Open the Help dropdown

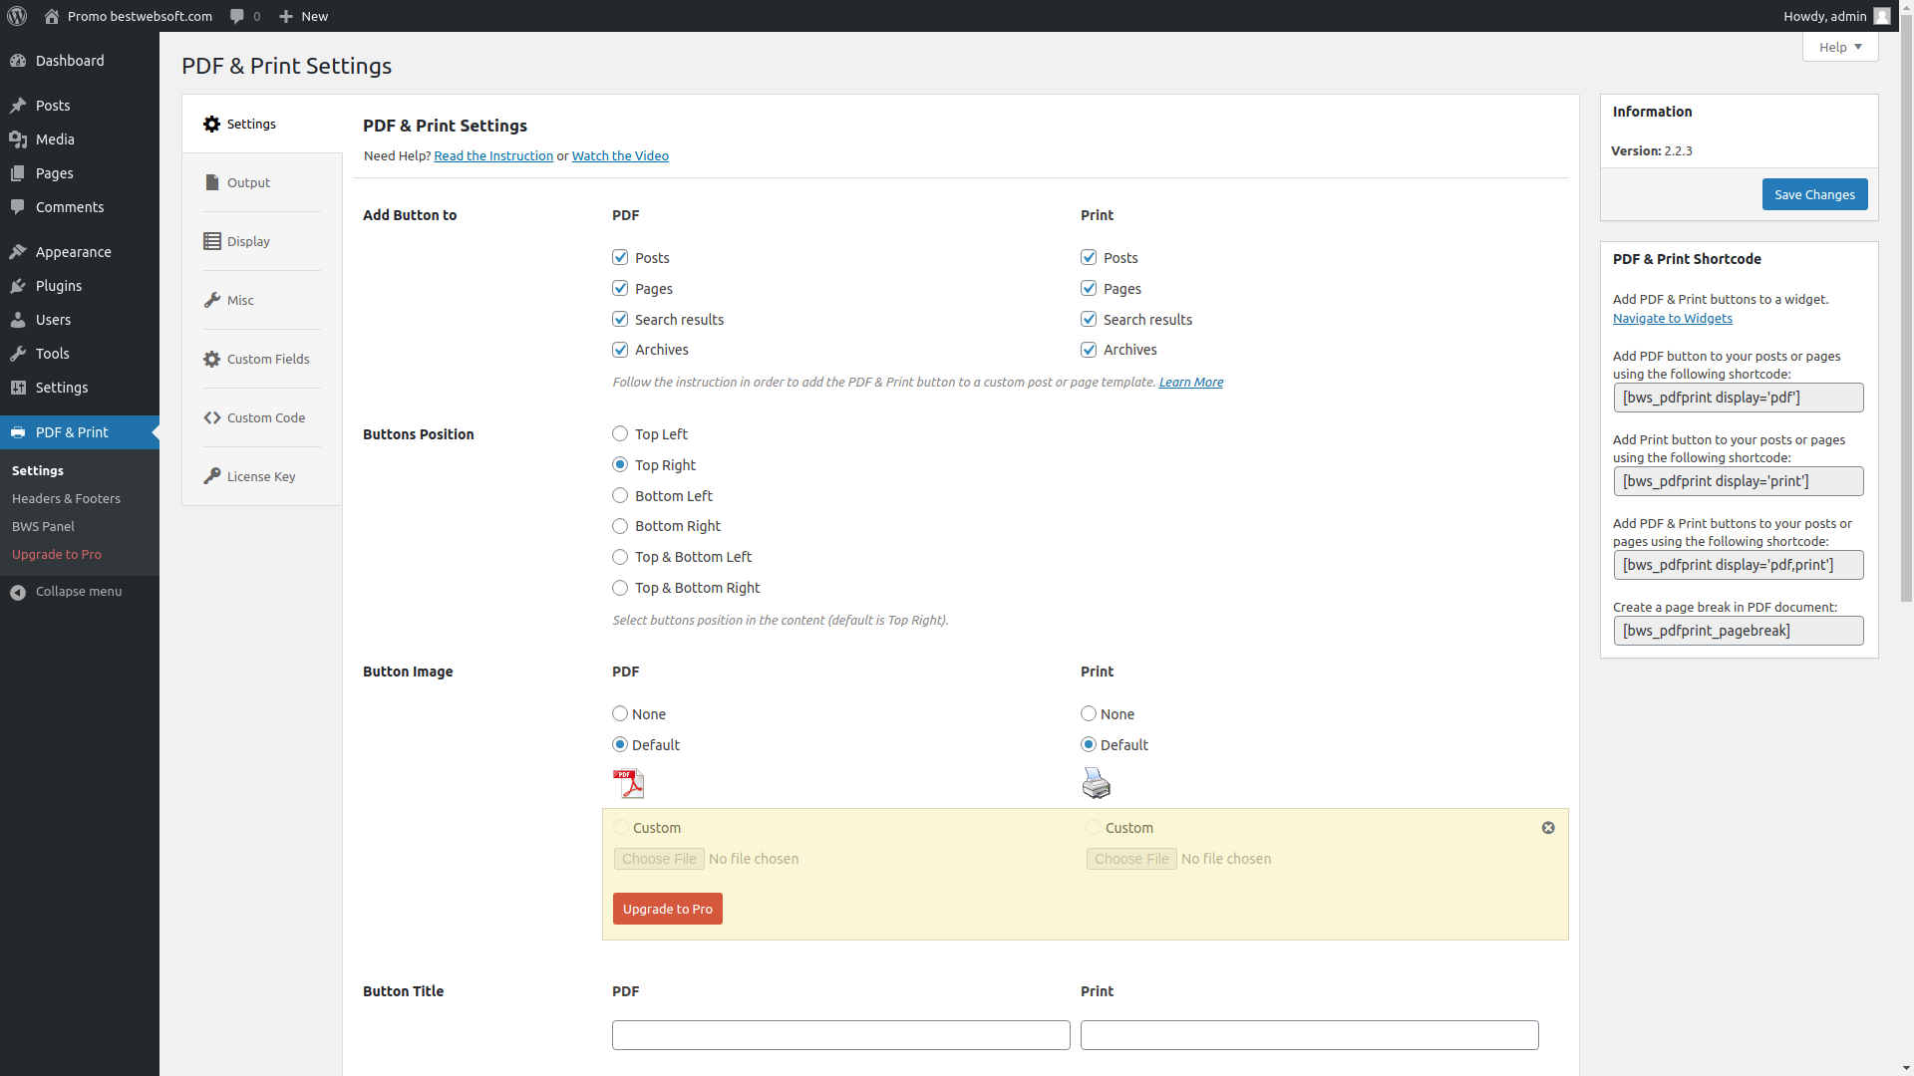pos(1838,47)
